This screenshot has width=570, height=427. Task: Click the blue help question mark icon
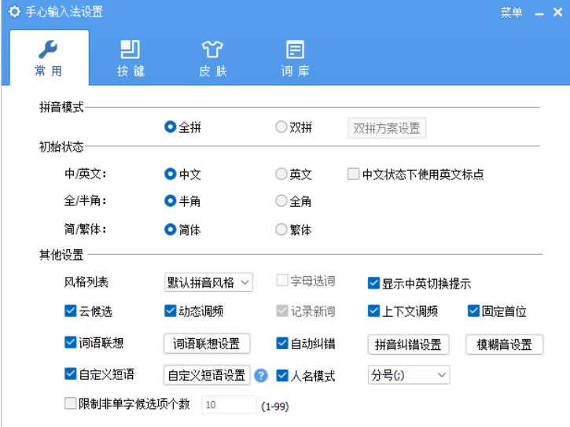click(261, 376)
